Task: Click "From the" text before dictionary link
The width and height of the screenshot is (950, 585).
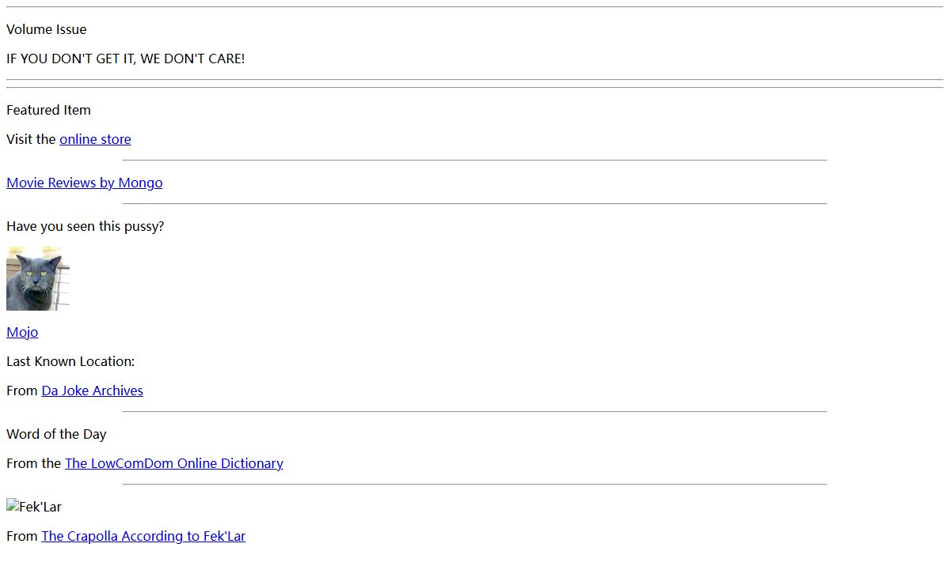Action: [x=33, y=463]
